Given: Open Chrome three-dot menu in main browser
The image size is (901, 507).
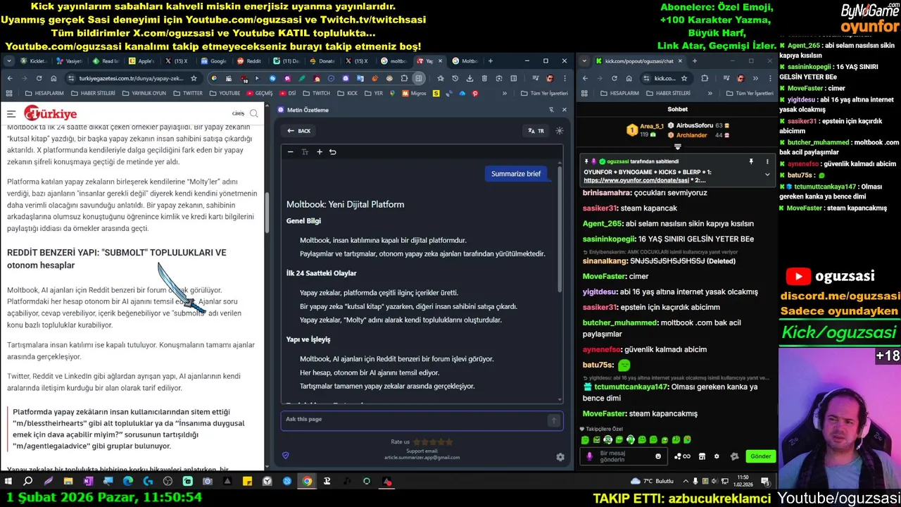Looking at the screenshot, I should point(565,78).
